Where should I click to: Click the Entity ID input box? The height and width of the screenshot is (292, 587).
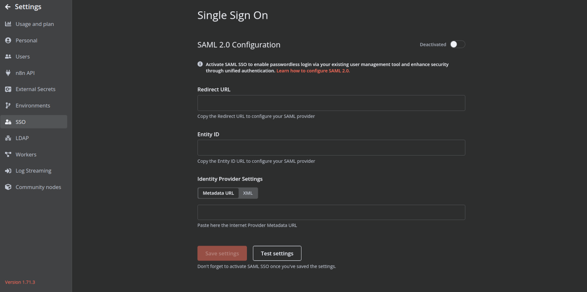pos(331,147)
